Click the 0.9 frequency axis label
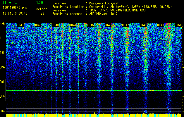Viewport: 184px width, 117px height. [x=3, y=67]
